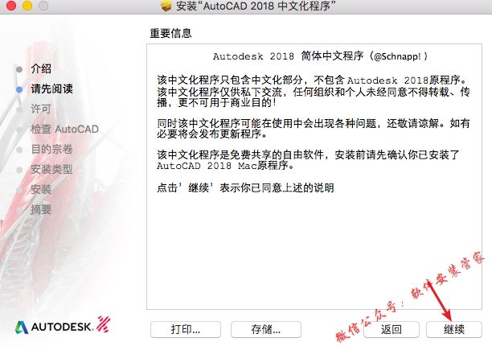Click the Autodesk logo icon

pyautogui.click(x=22, y=327)
